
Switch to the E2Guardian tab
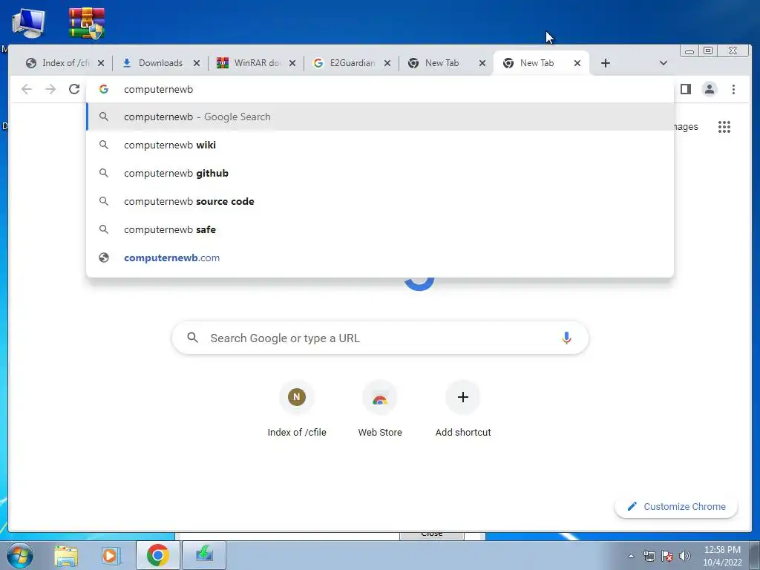pos(344,63)
